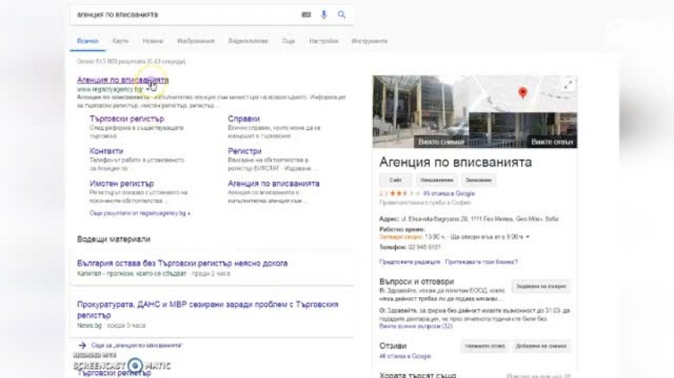This screenshot has width=674, height=378.
Task: Open news 'България остава без Търговски регистър'
Action: [183, 264]
